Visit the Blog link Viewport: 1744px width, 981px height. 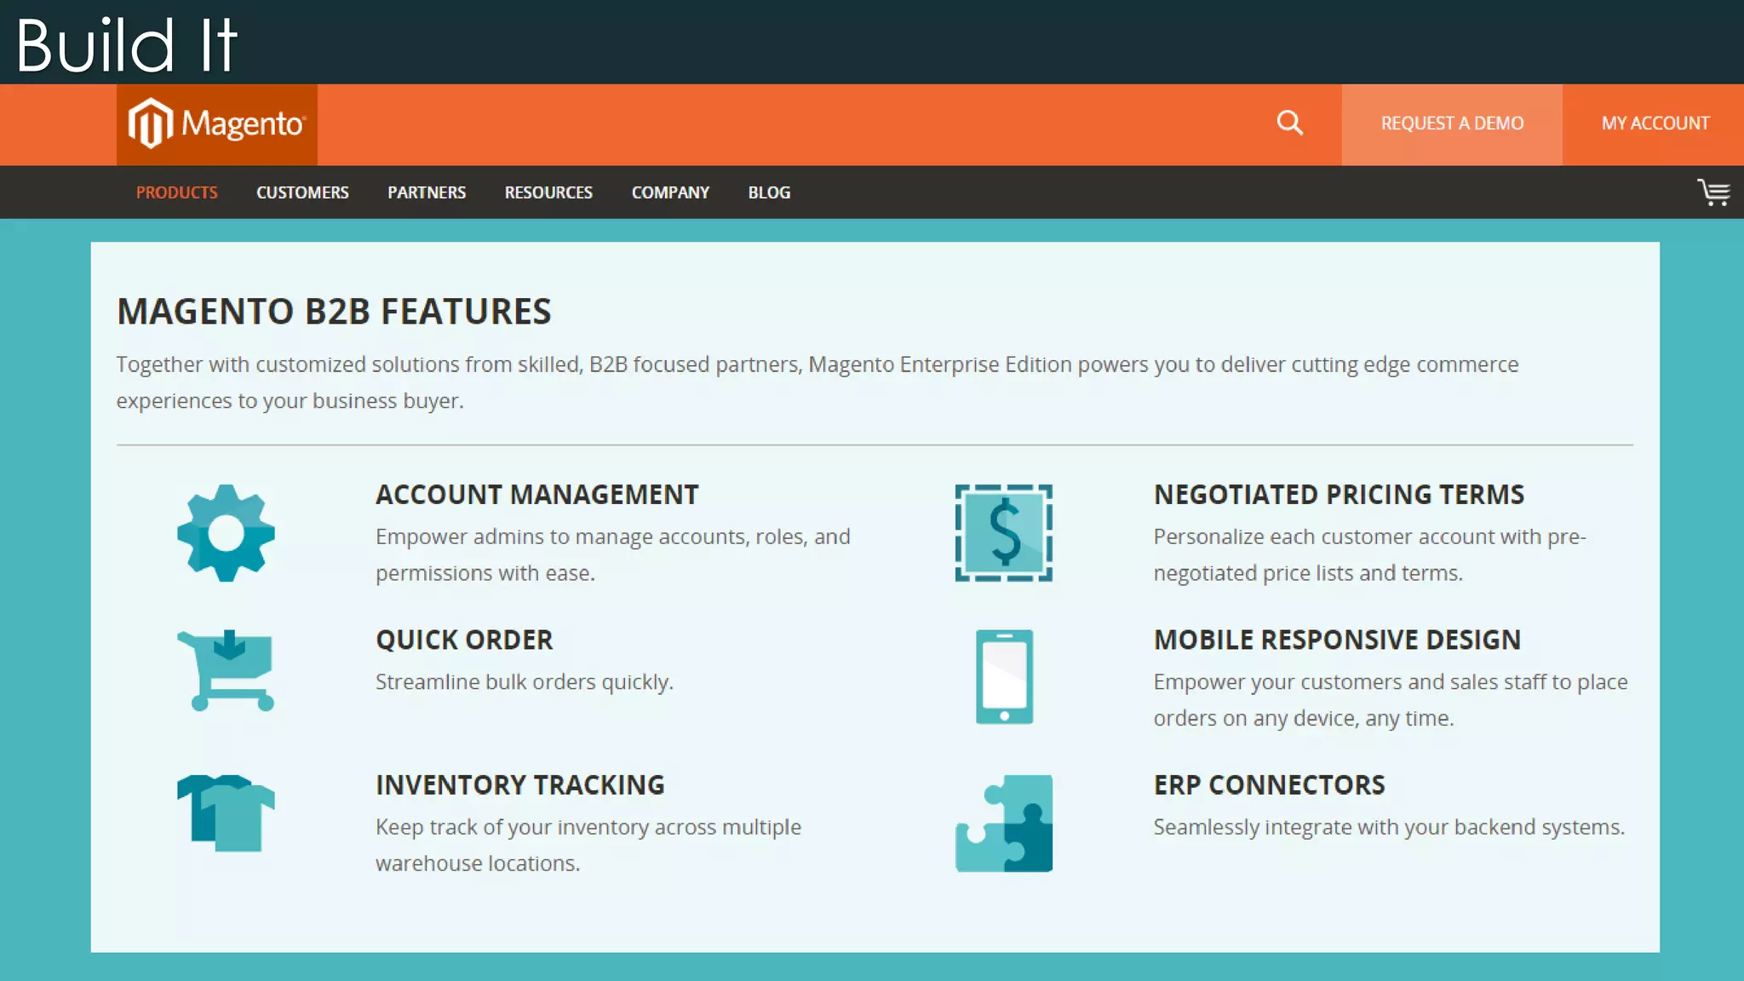769,192
